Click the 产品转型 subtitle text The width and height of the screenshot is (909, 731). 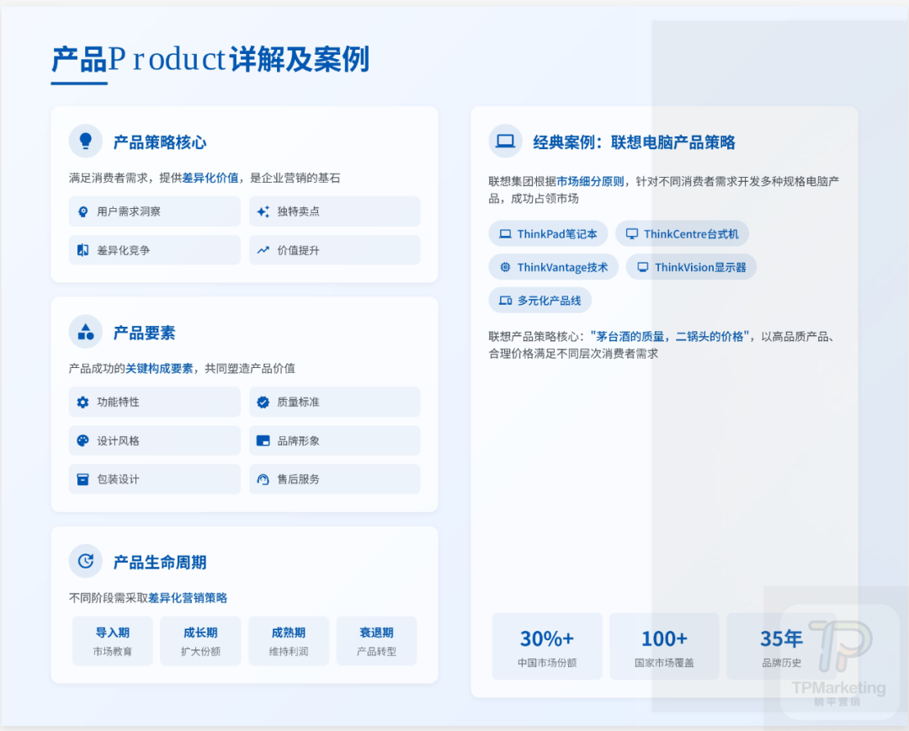coord(377,652)
